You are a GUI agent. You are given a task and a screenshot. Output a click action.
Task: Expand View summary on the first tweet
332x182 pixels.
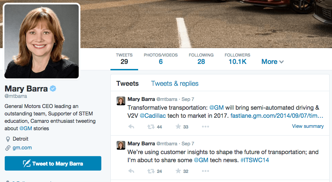click(x=308, y=126)
